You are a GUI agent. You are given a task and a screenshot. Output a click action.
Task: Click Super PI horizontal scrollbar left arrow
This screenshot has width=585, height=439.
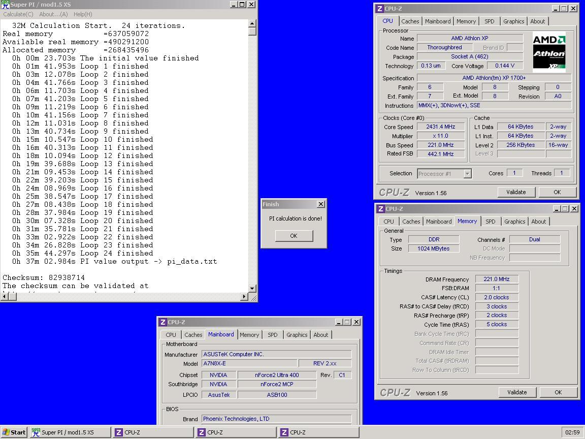coord(5,297)
